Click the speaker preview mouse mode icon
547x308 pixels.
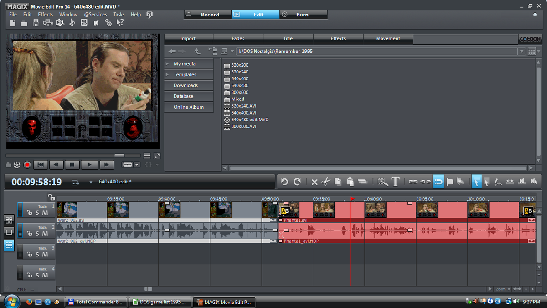click(x=534, y=182)
